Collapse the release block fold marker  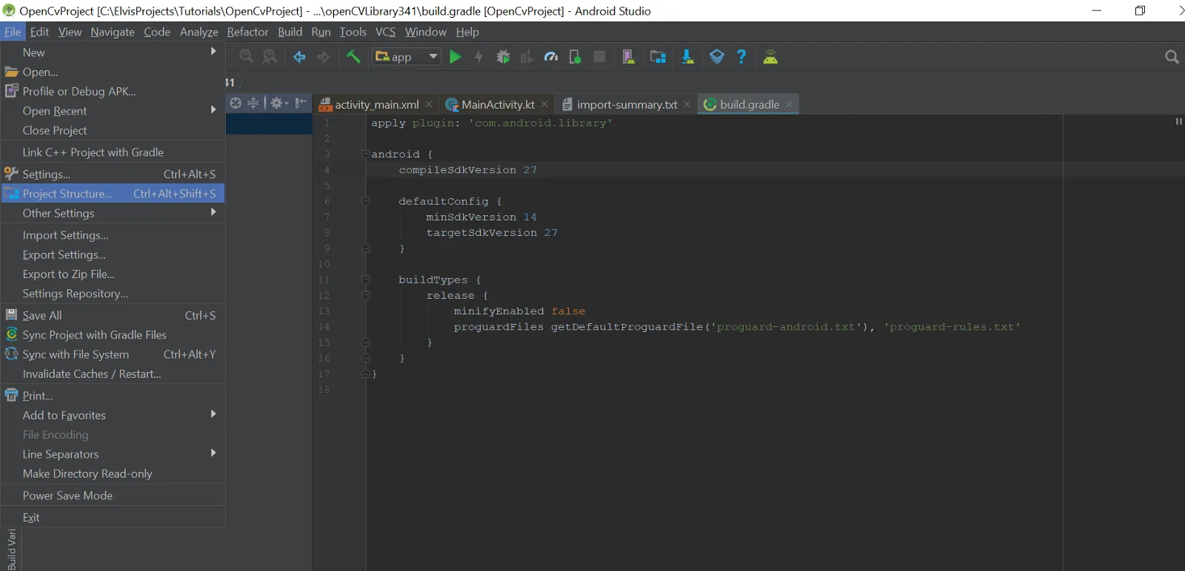[365, 295]
